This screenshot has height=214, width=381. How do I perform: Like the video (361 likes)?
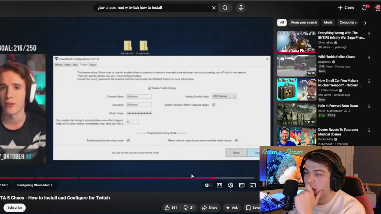(171, 207)
